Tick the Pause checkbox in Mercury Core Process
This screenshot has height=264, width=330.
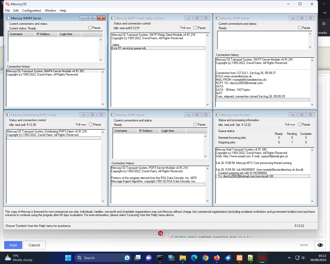(300, 125)
